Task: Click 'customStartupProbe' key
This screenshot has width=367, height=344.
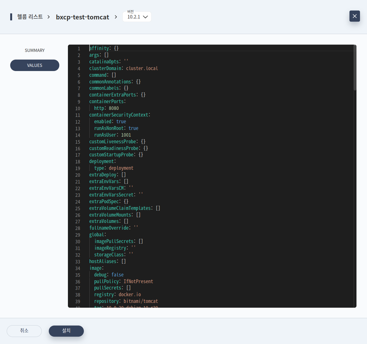Action: (111, 154)
